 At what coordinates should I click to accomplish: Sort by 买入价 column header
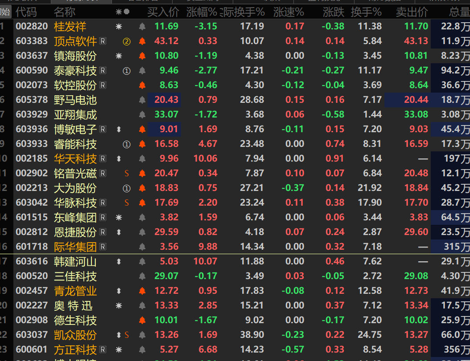click(x=163, y=12)
